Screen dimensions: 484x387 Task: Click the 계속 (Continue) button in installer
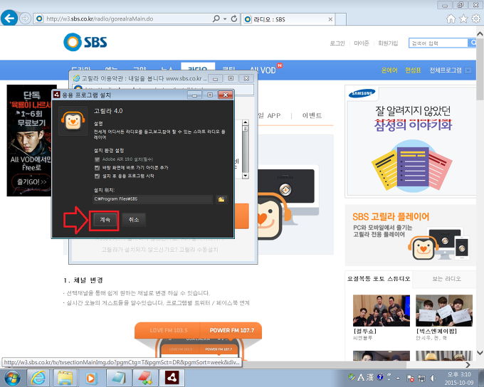pos(105,220)
